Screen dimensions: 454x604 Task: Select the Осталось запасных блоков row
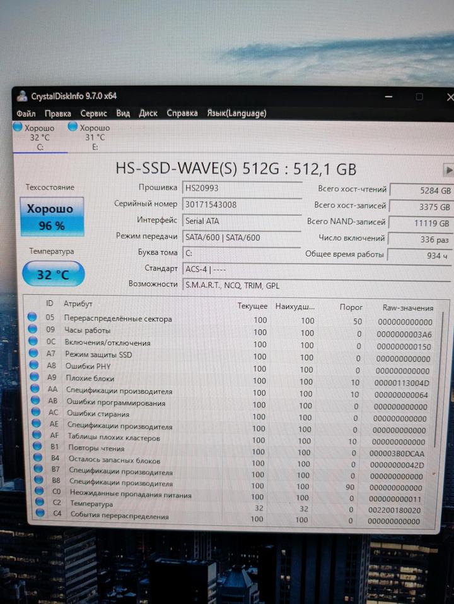235,461
